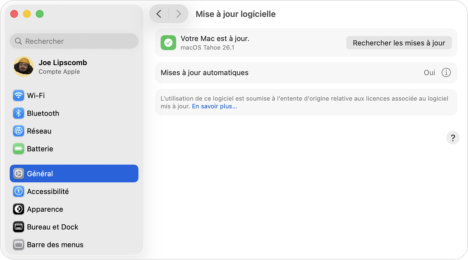Screen dimensions: 468x260
Task: Click the Mise à jour logicielle title
Action: tap(236, 14)
